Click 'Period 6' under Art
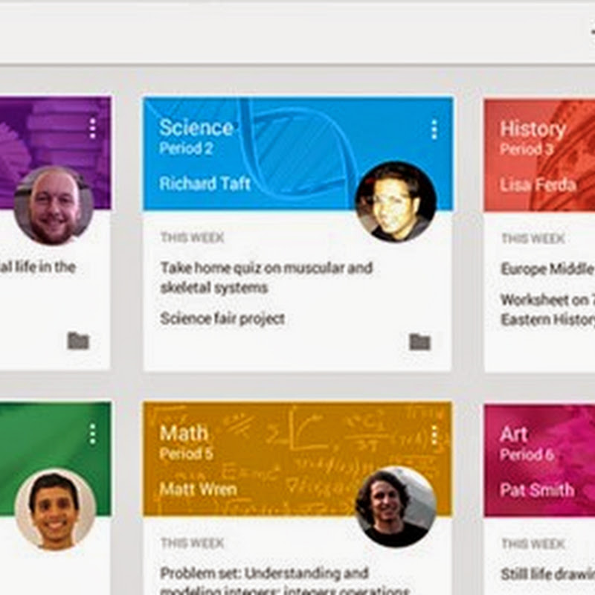The image size is (595, 595). coord(527,454)
